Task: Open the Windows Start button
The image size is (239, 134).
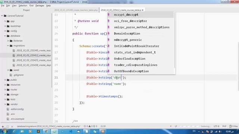Action: coord(4,131)
